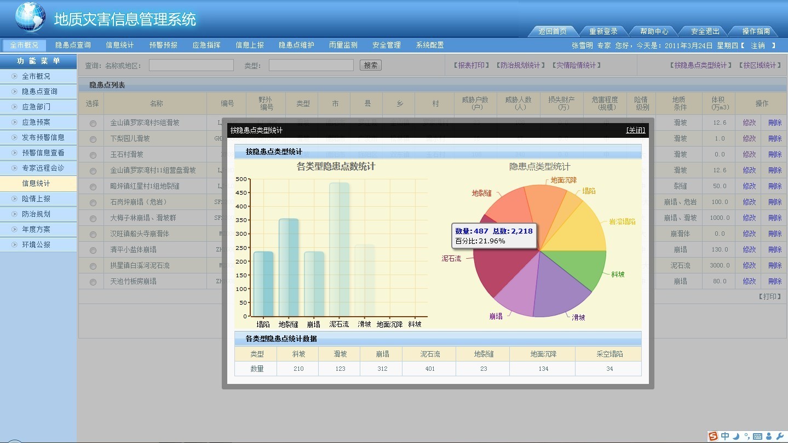Click 修改 link for the 汉旺镇船头寺崩滑体 row

coord(749,234)
